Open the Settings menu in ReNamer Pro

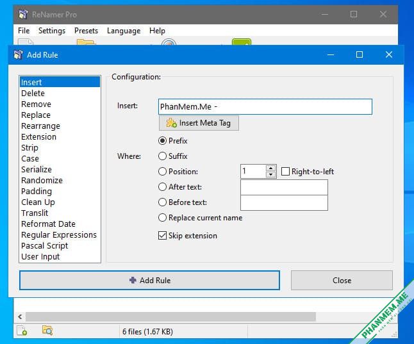tap(52, 31)
